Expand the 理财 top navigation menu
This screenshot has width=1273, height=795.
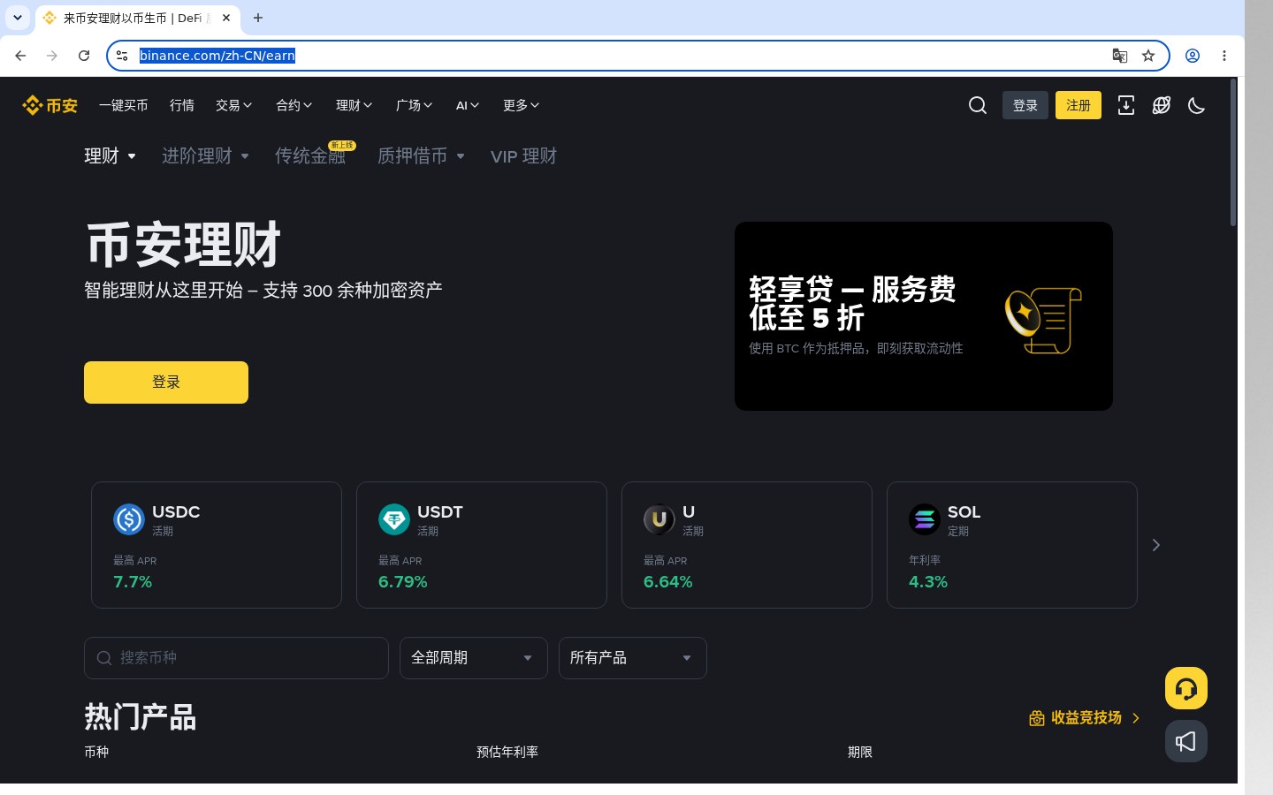(354, 105)
